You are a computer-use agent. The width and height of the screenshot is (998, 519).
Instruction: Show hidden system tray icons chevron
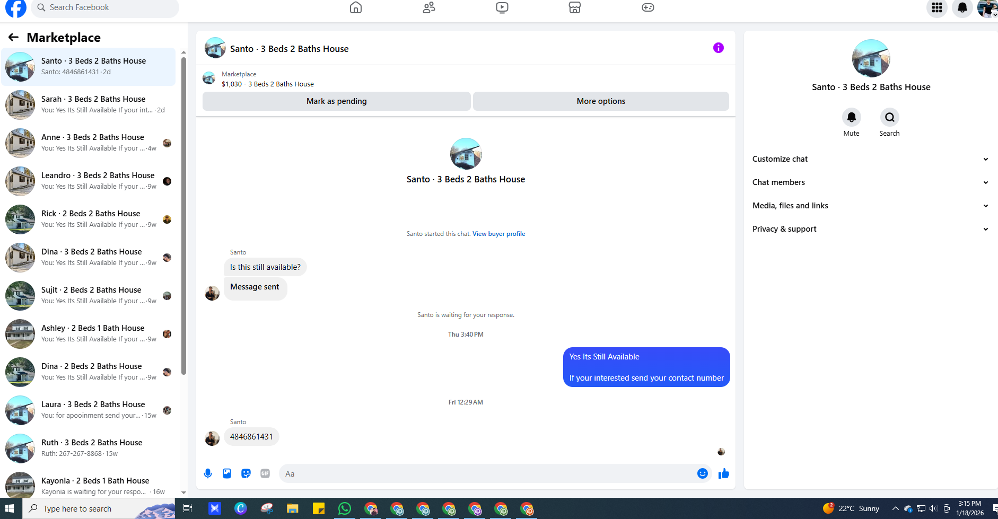point(895,509)
